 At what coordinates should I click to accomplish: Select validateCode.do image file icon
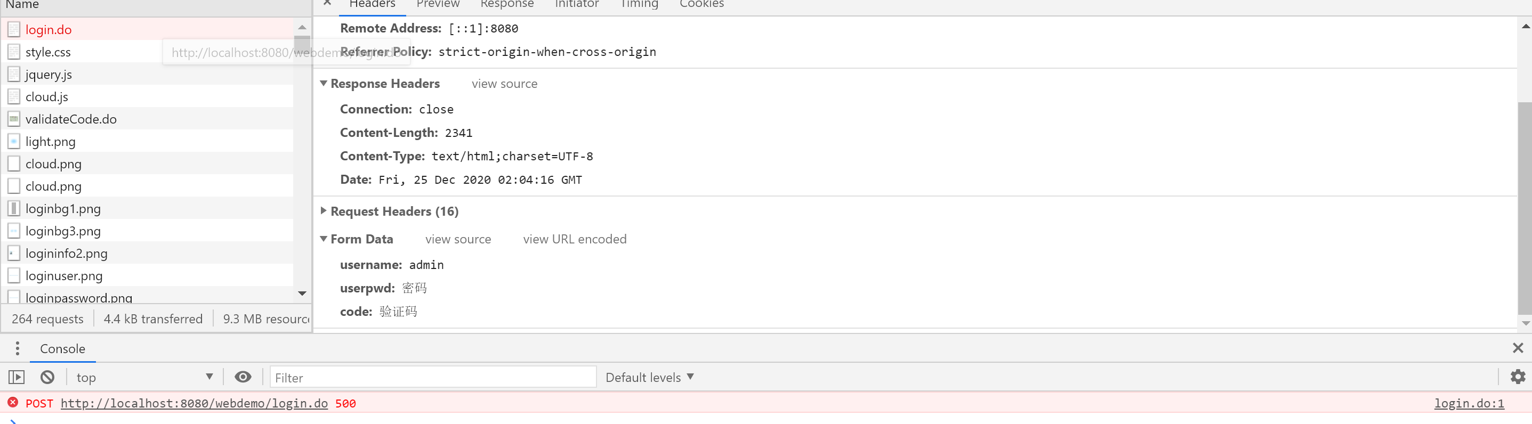tap(14, 119)
